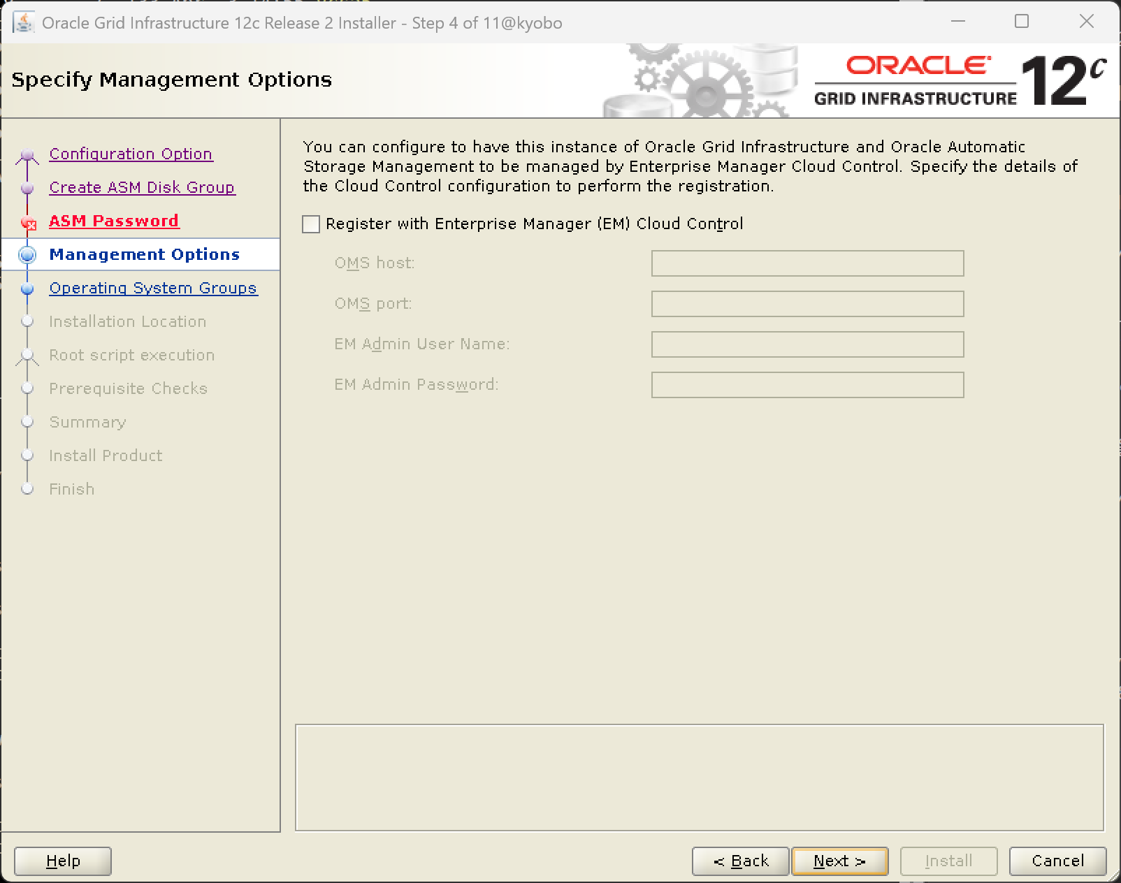Click the 'Root script execution' step text
Screen dimensions: 1121x883
[132, 355]
